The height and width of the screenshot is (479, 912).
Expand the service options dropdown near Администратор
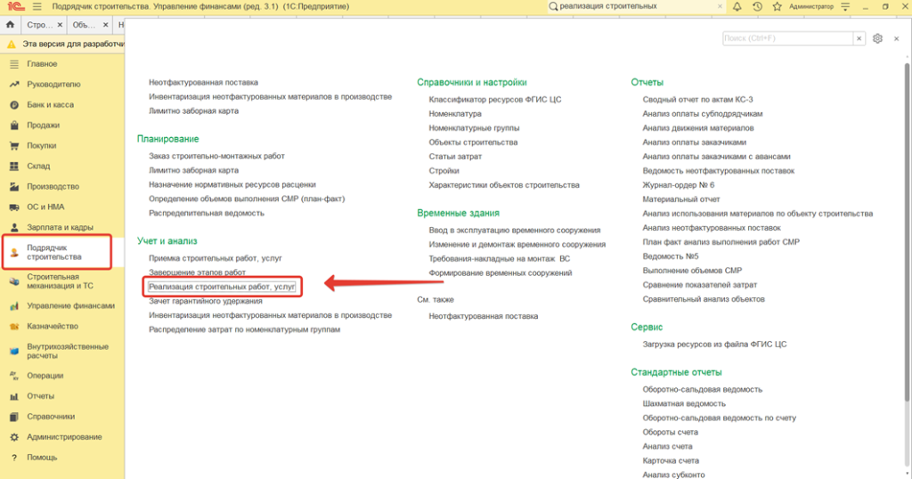click(x=845, y=6)
